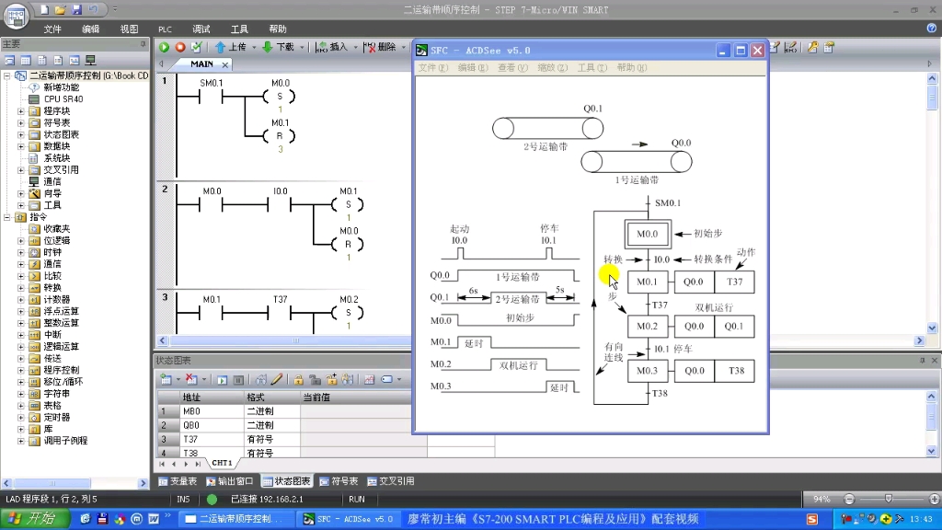The width and height of the screenshot is (942, 530).
Task: Click the force lock icon in status chart
Action: click(299, 379)
